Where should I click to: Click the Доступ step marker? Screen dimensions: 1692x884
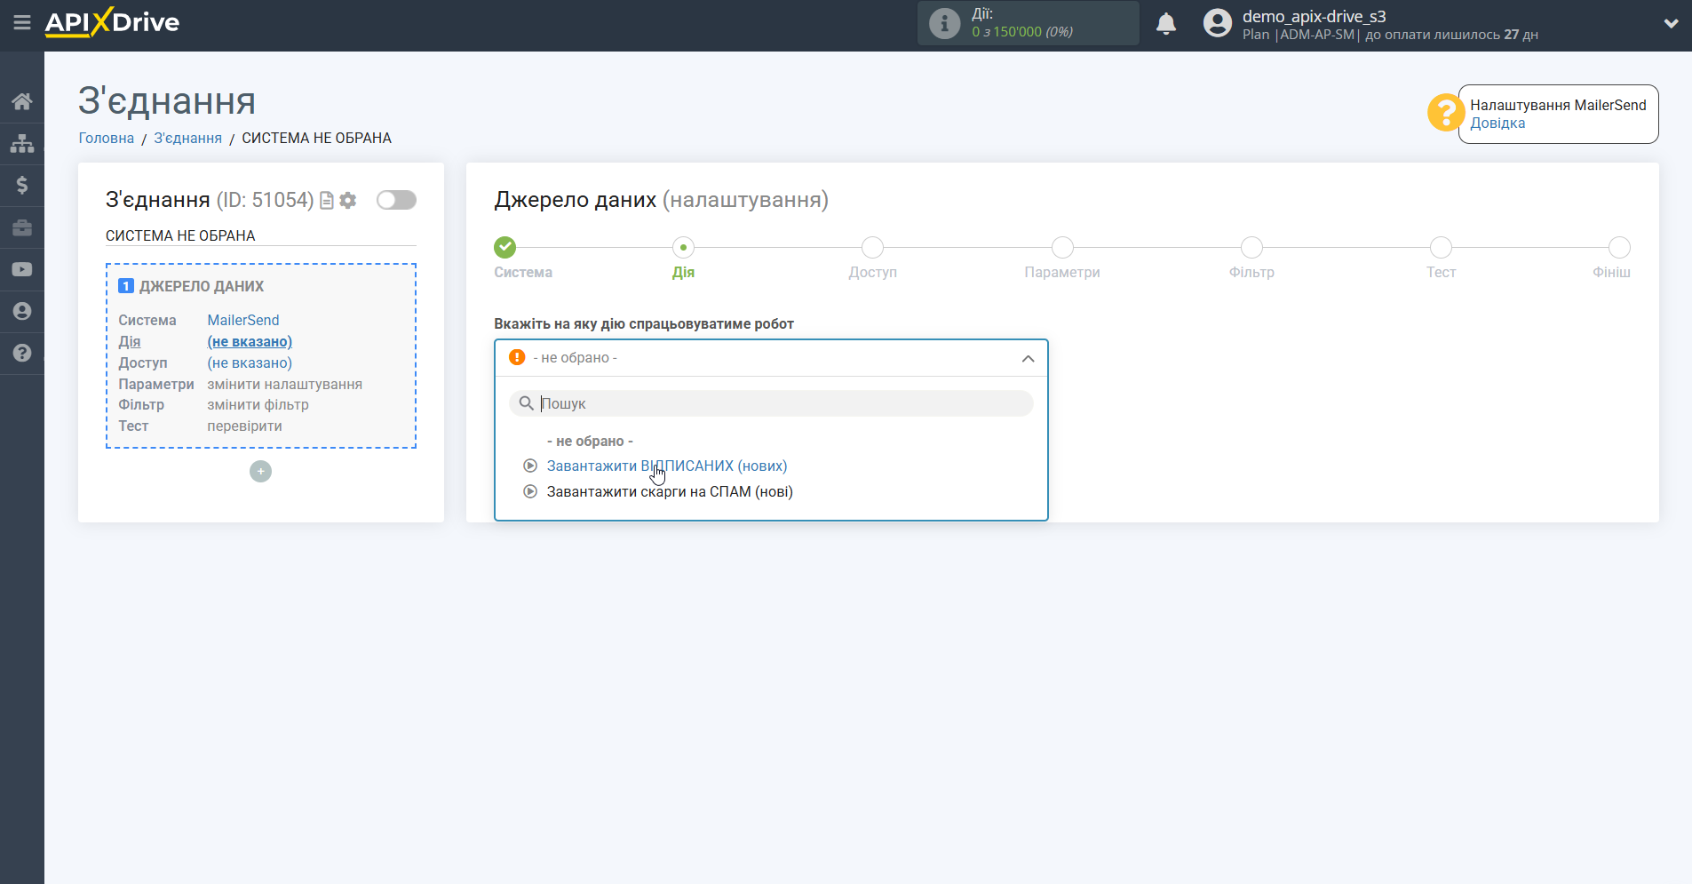click(873, 248)
